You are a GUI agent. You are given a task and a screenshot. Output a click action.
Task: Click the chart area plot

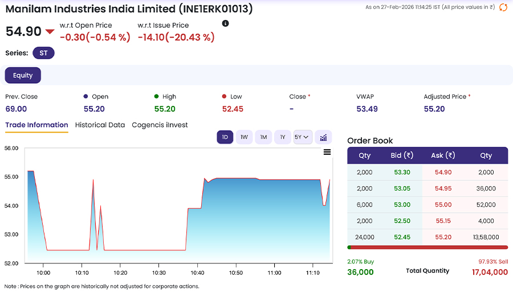178,206
